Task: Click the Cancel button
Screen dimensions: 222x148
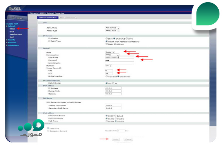Action: click(x=128, y=139)
